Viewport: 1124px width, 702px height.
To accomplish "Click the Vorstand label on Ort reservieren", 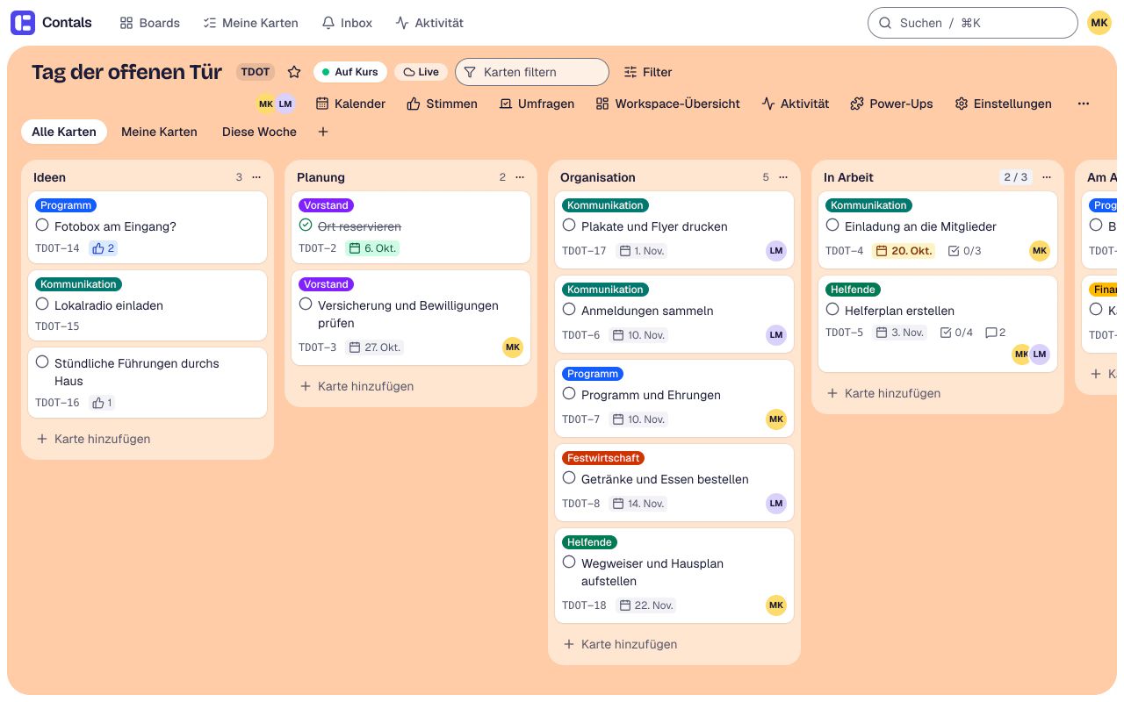I will (x=326, y=205).
